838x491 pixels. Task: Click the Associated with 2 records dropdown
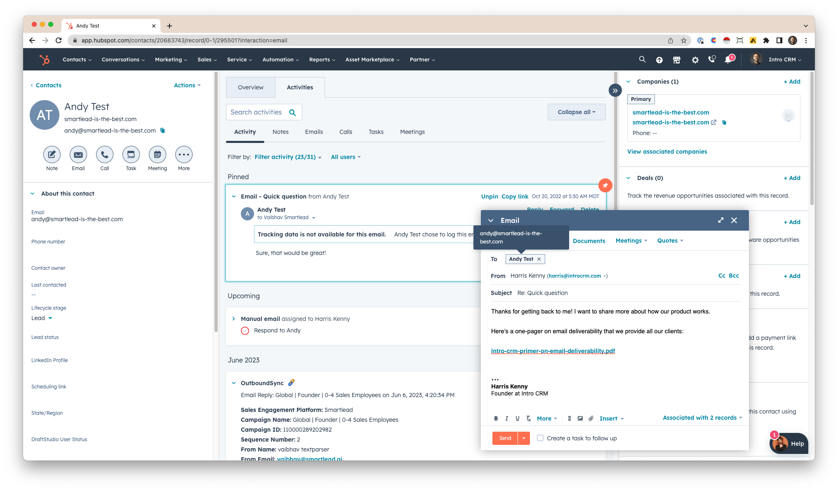701,417
